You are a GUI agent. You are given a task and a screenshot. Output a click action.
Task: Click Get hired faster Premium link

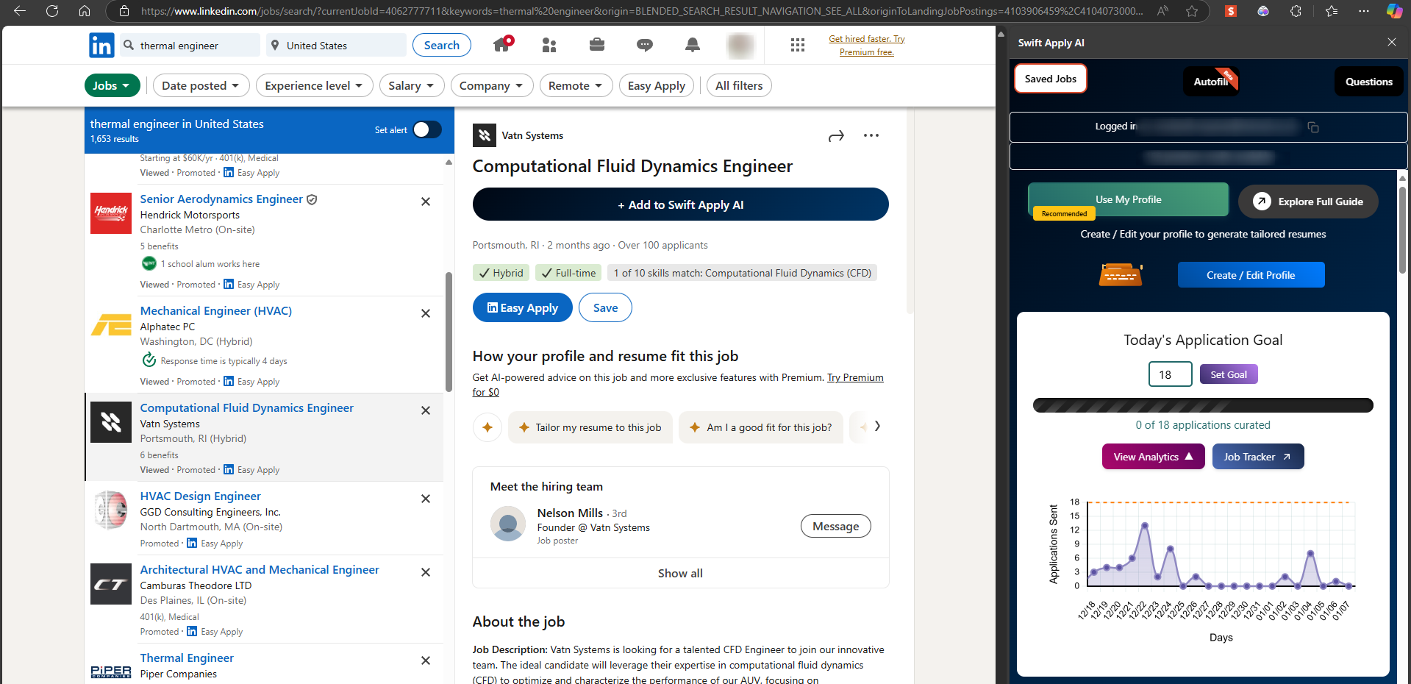coord(867,46)
